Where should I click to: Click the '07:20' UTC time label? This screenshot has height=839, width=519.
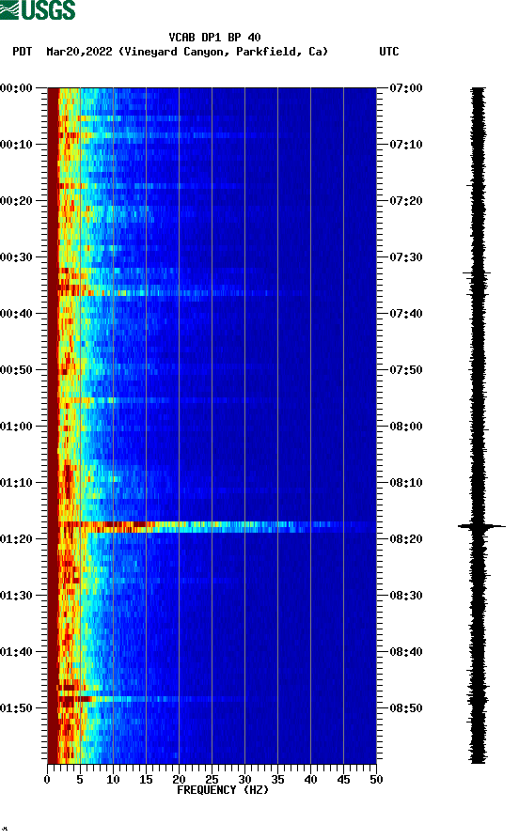coord(406,201)
